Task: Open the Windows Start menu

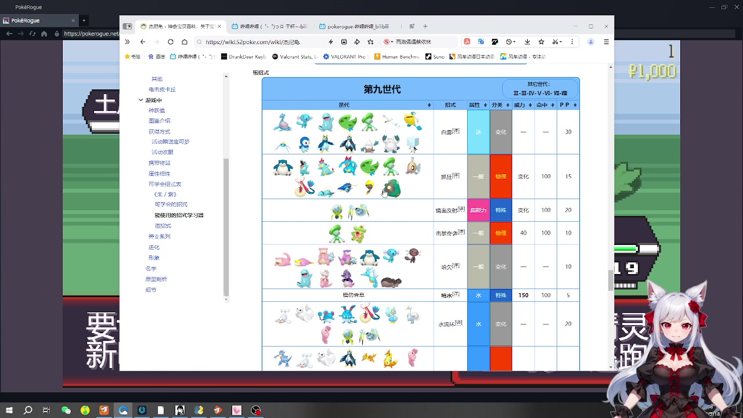Action: pyautogui.click(x=9, y=410)
